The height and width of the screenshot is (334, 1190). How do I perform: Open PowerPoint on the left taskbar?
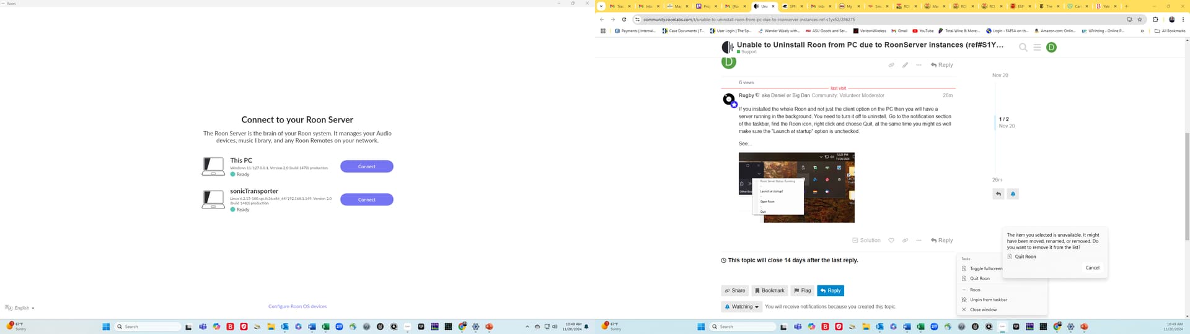(x=489, y=327)
